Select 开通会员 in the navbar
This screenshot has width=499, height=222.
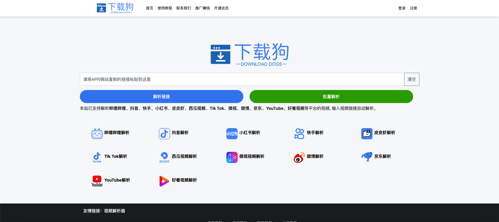(x=221, y=8)
